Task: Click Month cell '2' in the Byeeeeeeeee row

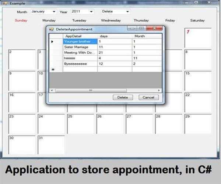Action: click(147, 64)
